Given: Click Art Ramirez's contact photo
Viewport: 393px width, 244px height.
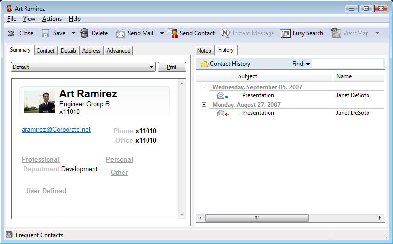Looking at the screenshot, I should [x=39, y=102].
